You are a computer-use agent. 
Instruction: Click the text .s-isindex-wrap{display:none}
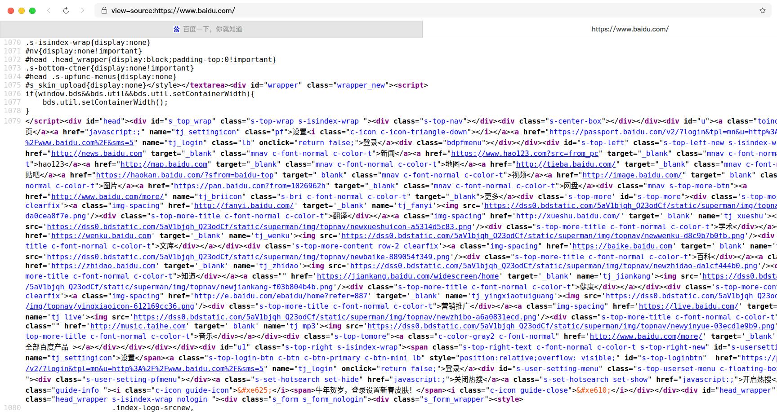(88, 42)
